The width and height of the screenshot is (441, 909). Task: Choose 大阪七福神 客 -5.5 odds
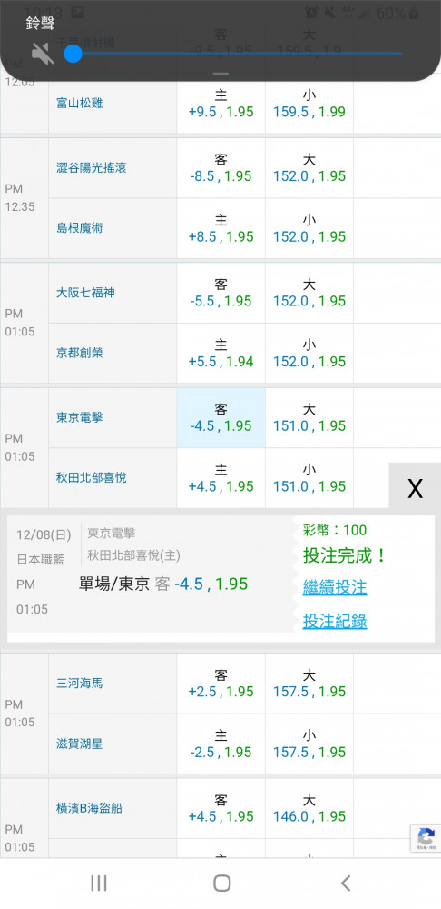pyautogui.click(x=221, y=293)
